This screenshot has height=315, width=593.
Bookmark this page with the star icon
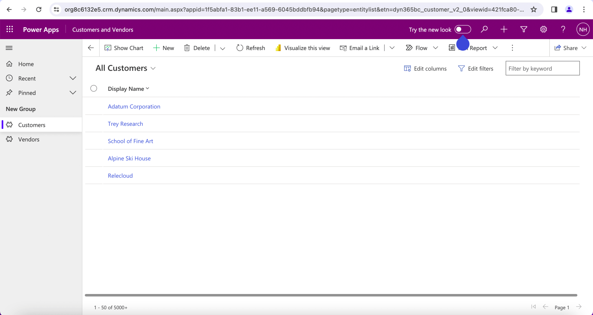[534, 9]
